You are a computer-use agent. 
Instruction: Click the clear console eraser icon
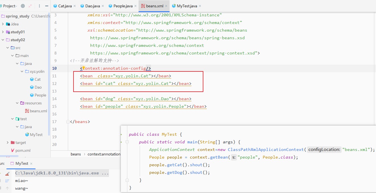click(7, 173)
